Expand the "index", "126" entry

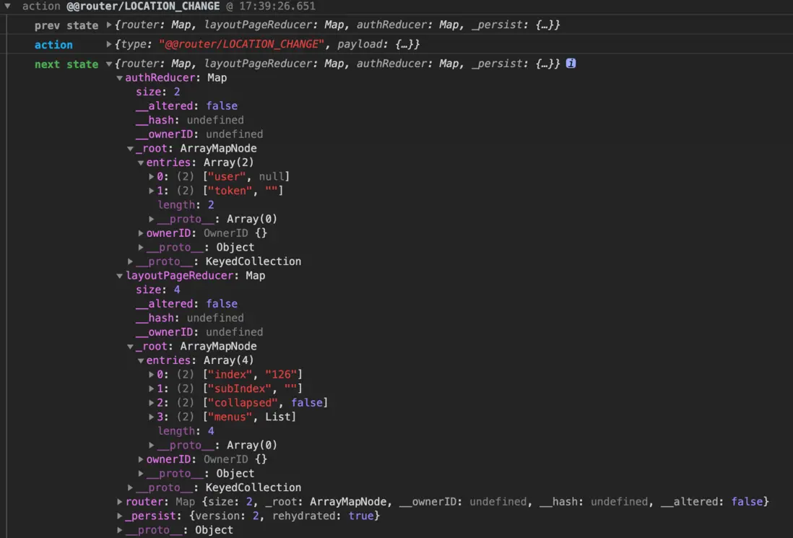click(x=151, y=374)
